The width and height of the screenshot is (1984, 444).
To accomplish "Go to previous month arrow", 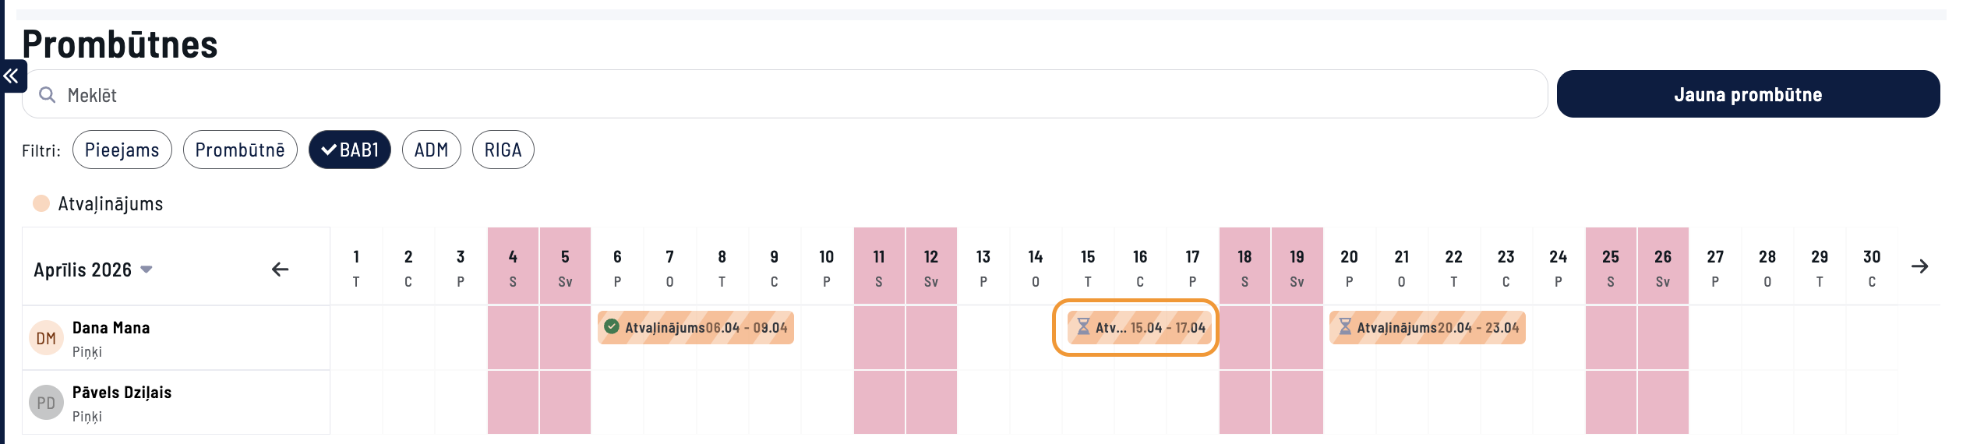I will 280,270.
